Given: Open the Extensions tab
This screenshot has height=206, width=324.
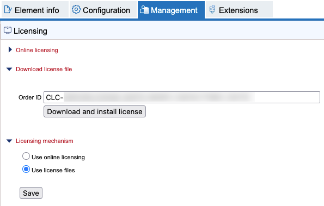Looking at the screenshot, I should pyautogui.click(x=239, y=9).
